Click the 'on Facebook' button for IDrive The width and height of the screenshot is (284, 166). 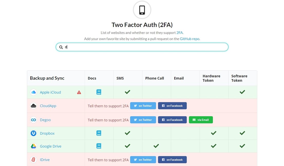coord(172,160)
